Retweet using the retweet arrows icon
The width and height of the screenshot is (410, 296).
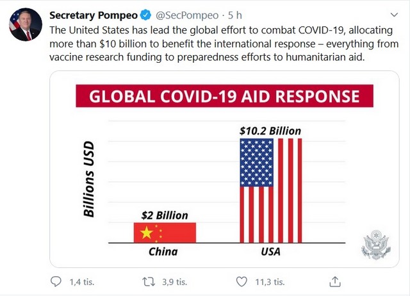coord(149,282)
